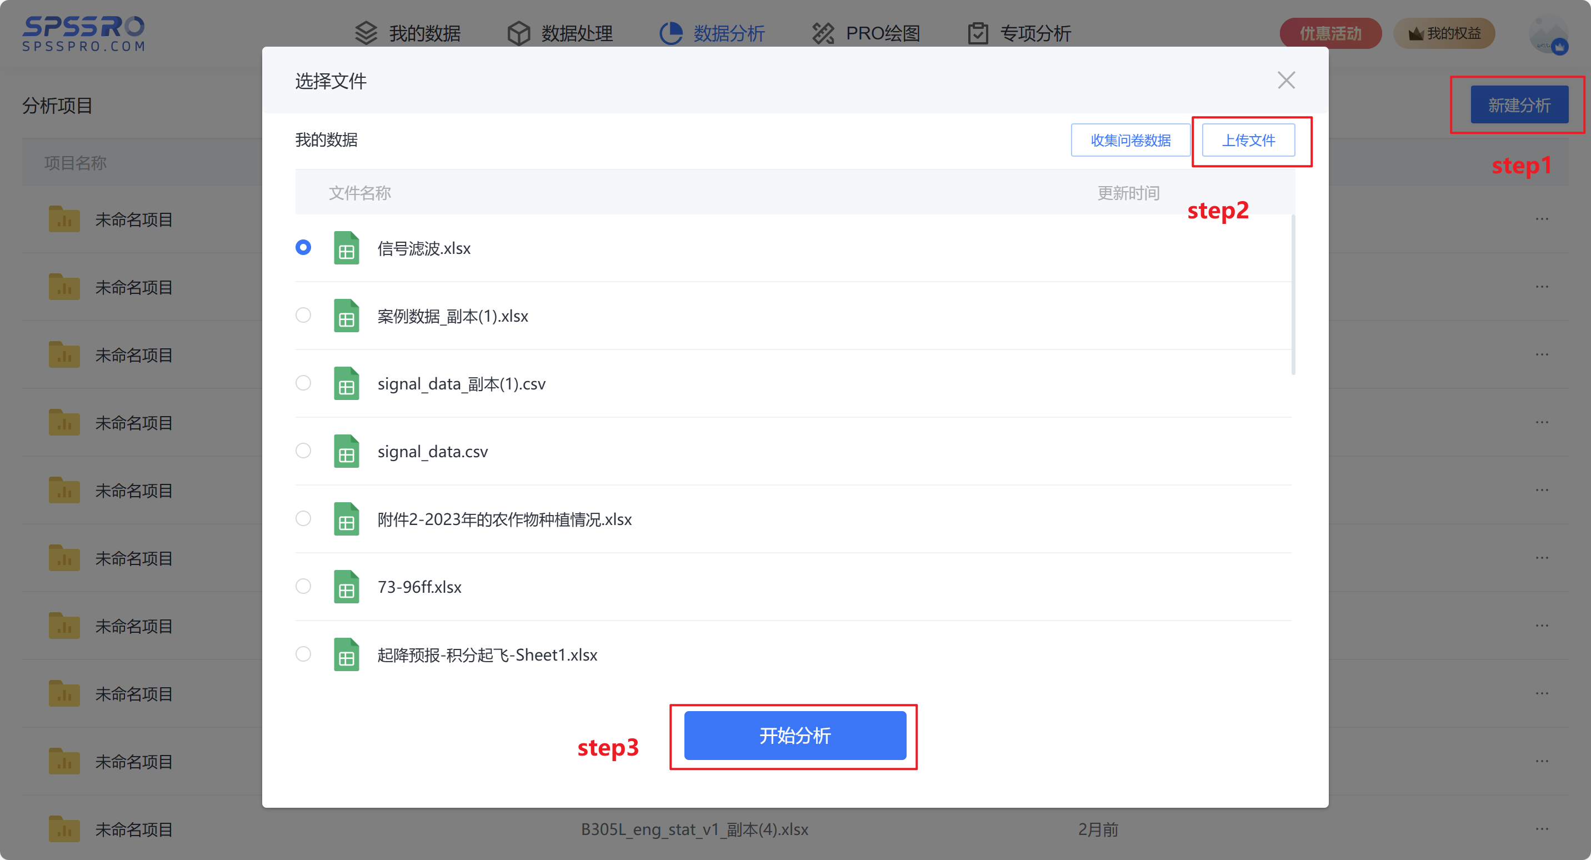Open the 优惠活动 promotion button

coord(1330,33)
